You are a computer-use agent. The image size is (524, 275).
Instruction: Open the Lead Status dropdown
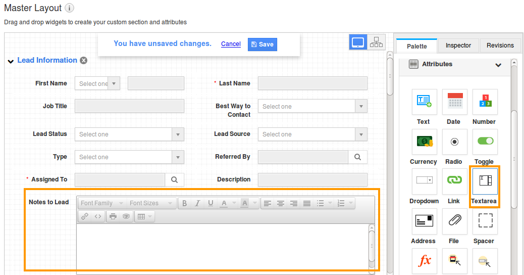pyautogui.click(x=129, y=134)
